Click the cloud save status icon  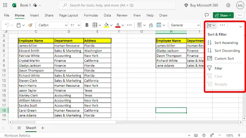tap(35, 5)
